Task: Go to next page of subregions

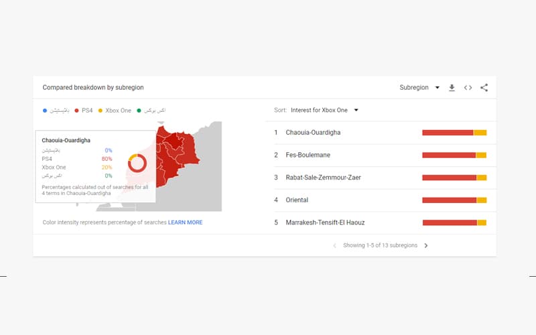Action: (x=426, y=246)
